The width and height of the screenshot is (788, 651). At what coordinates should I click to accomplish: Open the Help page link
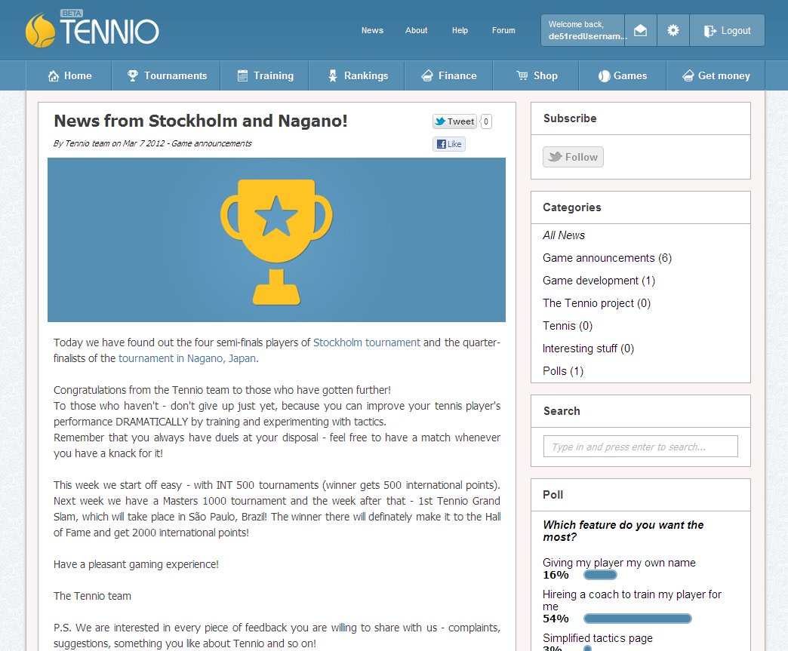click(x=460, y=31)
